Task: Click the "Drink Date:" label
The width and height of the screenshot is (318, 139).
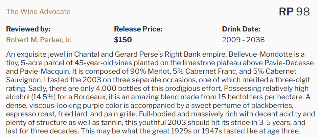Action: (241, 29)
